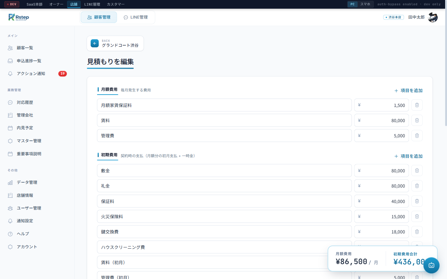Click the Rstep logo

click(19, 17)
